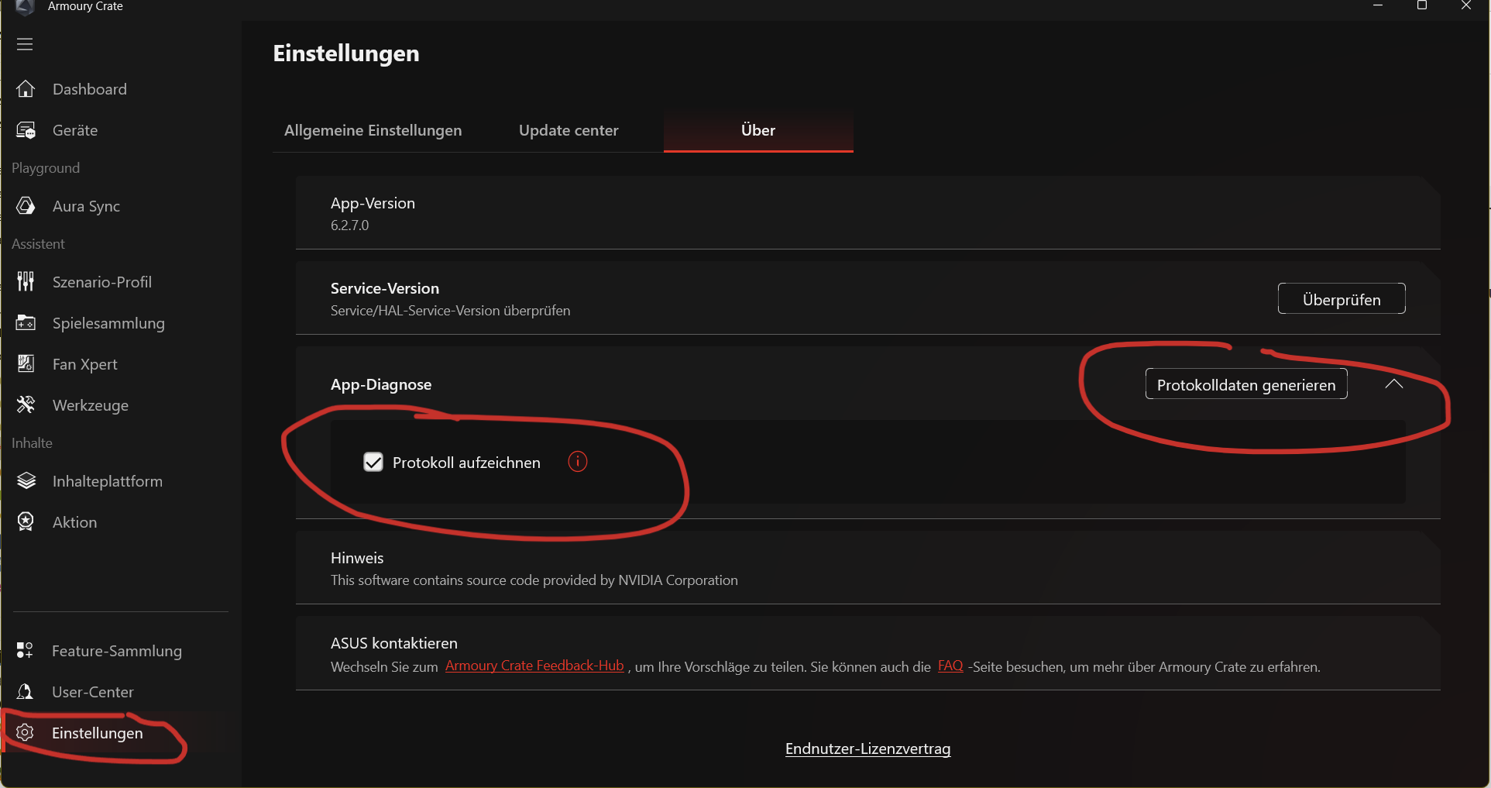The height and width of the screenshot is (788, 1491).
Task: Launch Fan Xpert from the sidebar
Action: point(84,363)
